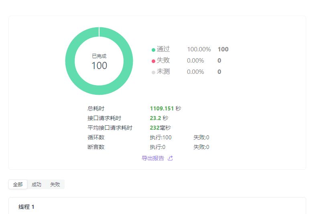
Task: Click the 导出报告 link text
Action: pos(153,158)
